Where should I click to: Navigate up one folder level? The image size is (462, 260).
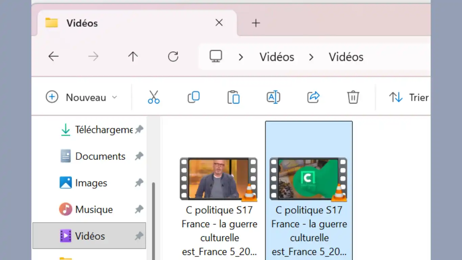133,57
